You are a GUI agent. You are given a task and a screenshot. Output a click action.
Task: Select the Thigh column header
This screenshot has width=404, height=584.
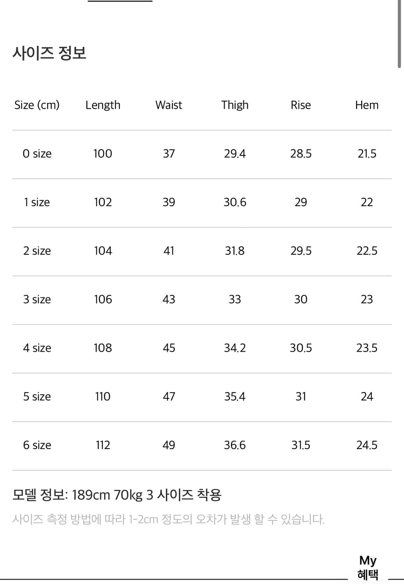point(235,105)
